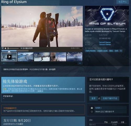The image size is (131, 126).
Task: Open the Community Hub button
Action: pyautogui.click(x=123, y=2)
